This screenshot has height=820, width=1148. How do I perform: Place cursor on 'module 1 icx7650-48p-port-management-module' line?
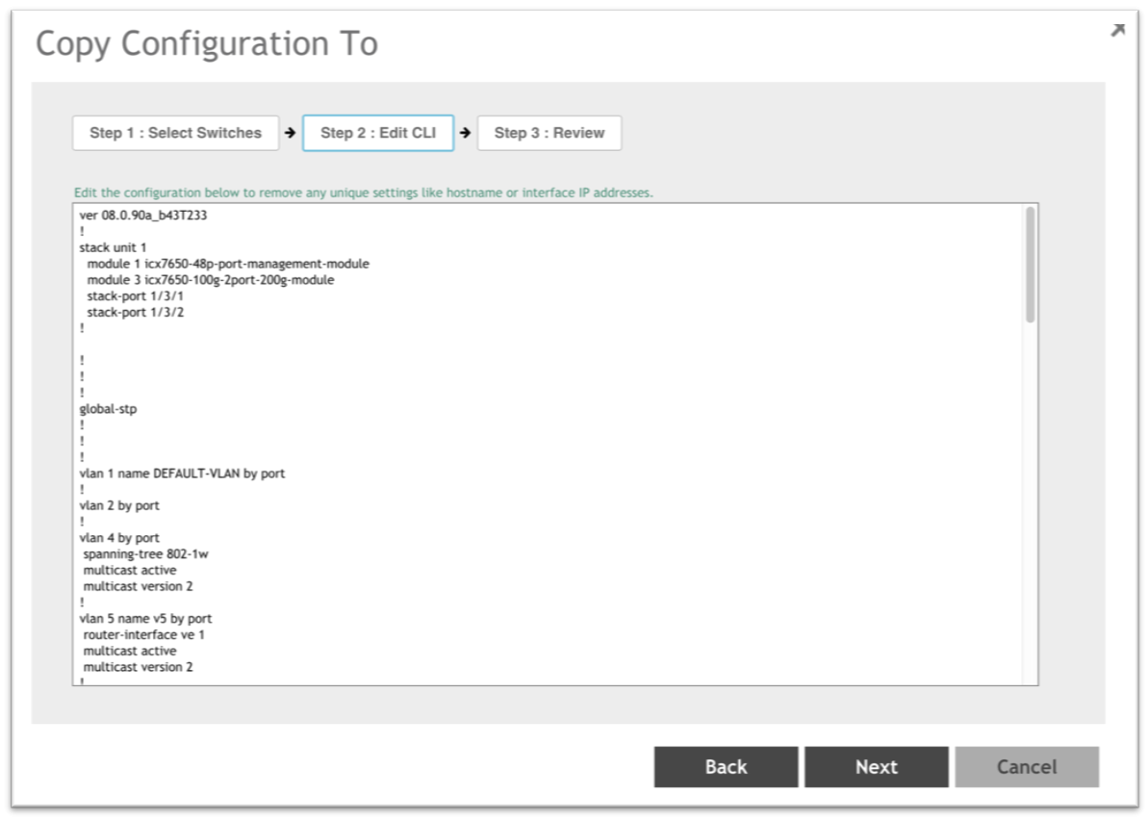click(228, 264)
